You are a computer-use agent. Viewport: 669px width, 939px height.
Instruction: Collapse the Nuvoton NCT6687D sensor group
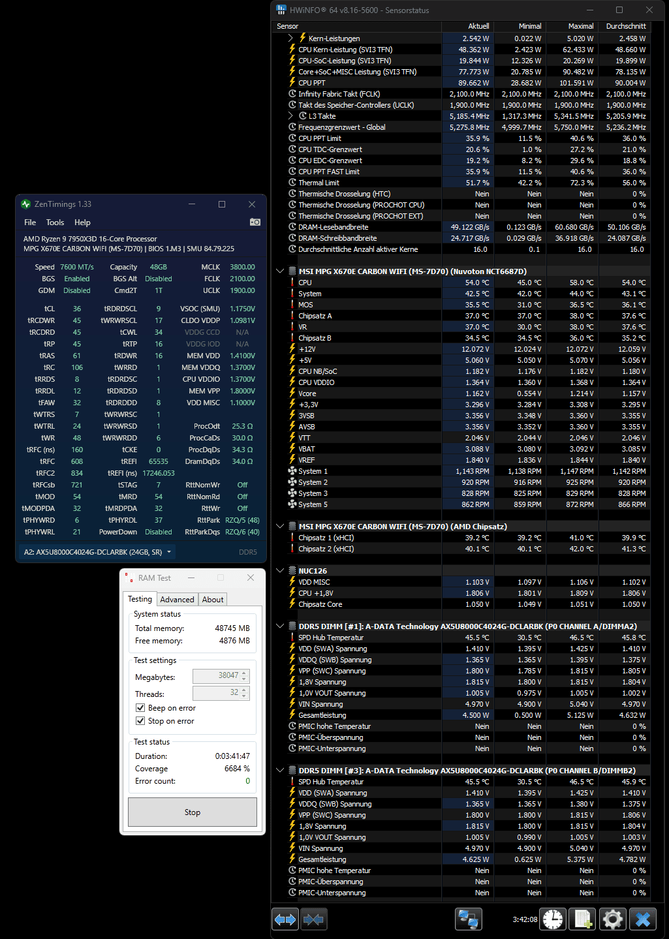tap(280, 271)
